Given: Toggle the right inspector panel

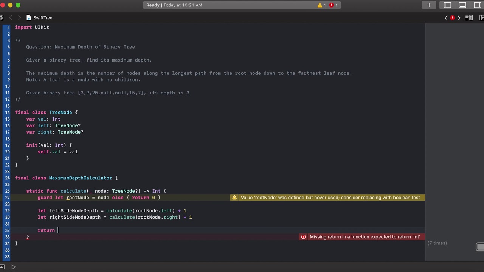Looking at the screenshot, I should coord(477,5).
